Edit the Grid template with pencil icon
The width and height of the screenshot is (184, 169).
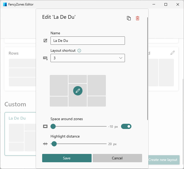(173, 53)
